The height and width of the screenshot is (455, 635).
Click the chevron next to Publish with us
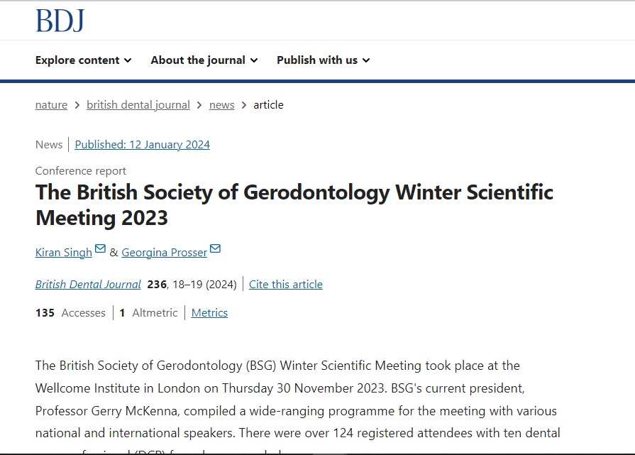pyautogui.click(x=366, y=60)
